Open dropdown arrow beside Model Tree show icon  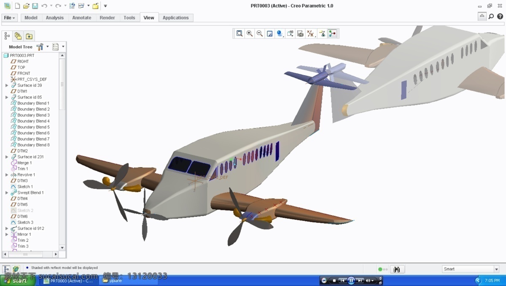[x=63, y=46]
